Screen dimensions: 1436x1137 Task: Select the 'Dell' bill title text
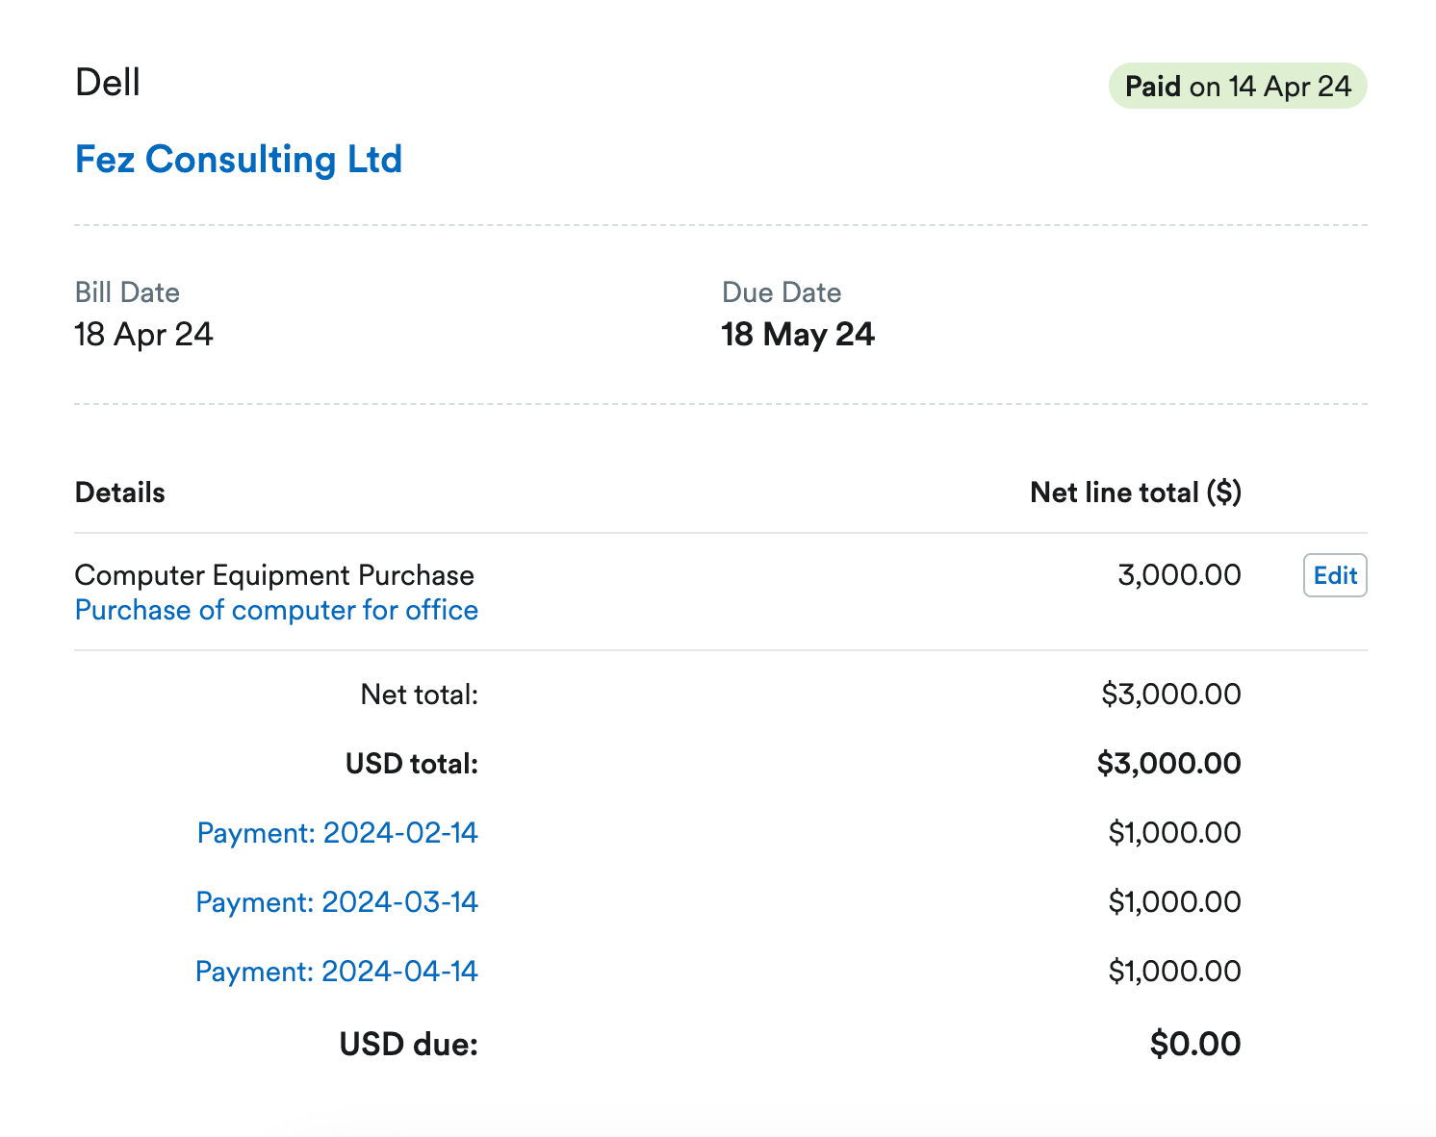pos(108,83)
